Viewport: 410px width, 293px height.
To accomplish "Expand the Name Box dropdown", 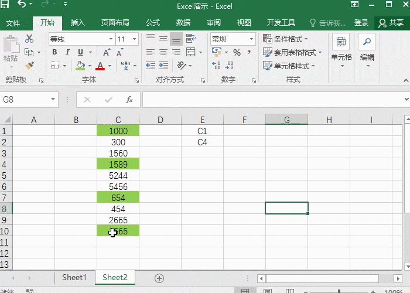I will click(x=53, y=100).
